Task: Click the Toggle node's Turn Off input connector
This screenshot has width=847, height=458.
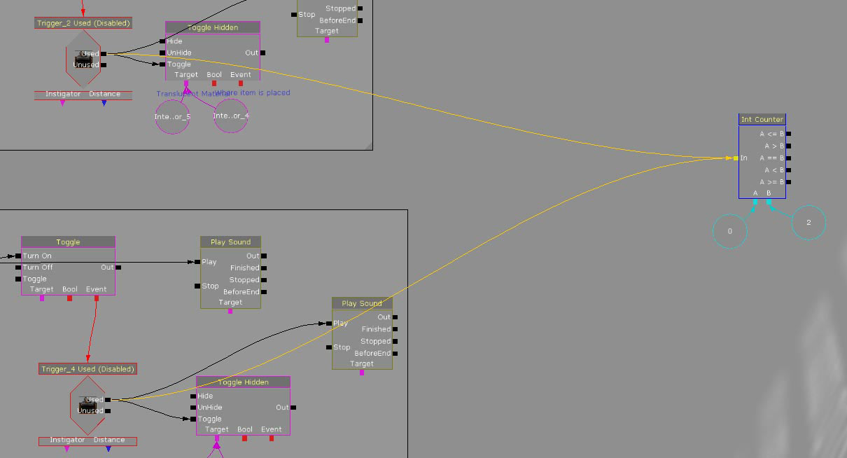Action: [18, 268]
